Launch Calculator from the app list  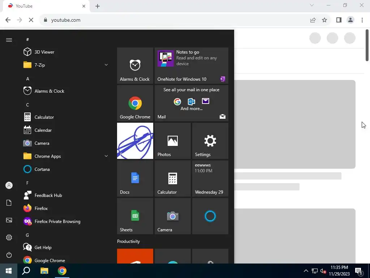[x=66, y=117]
